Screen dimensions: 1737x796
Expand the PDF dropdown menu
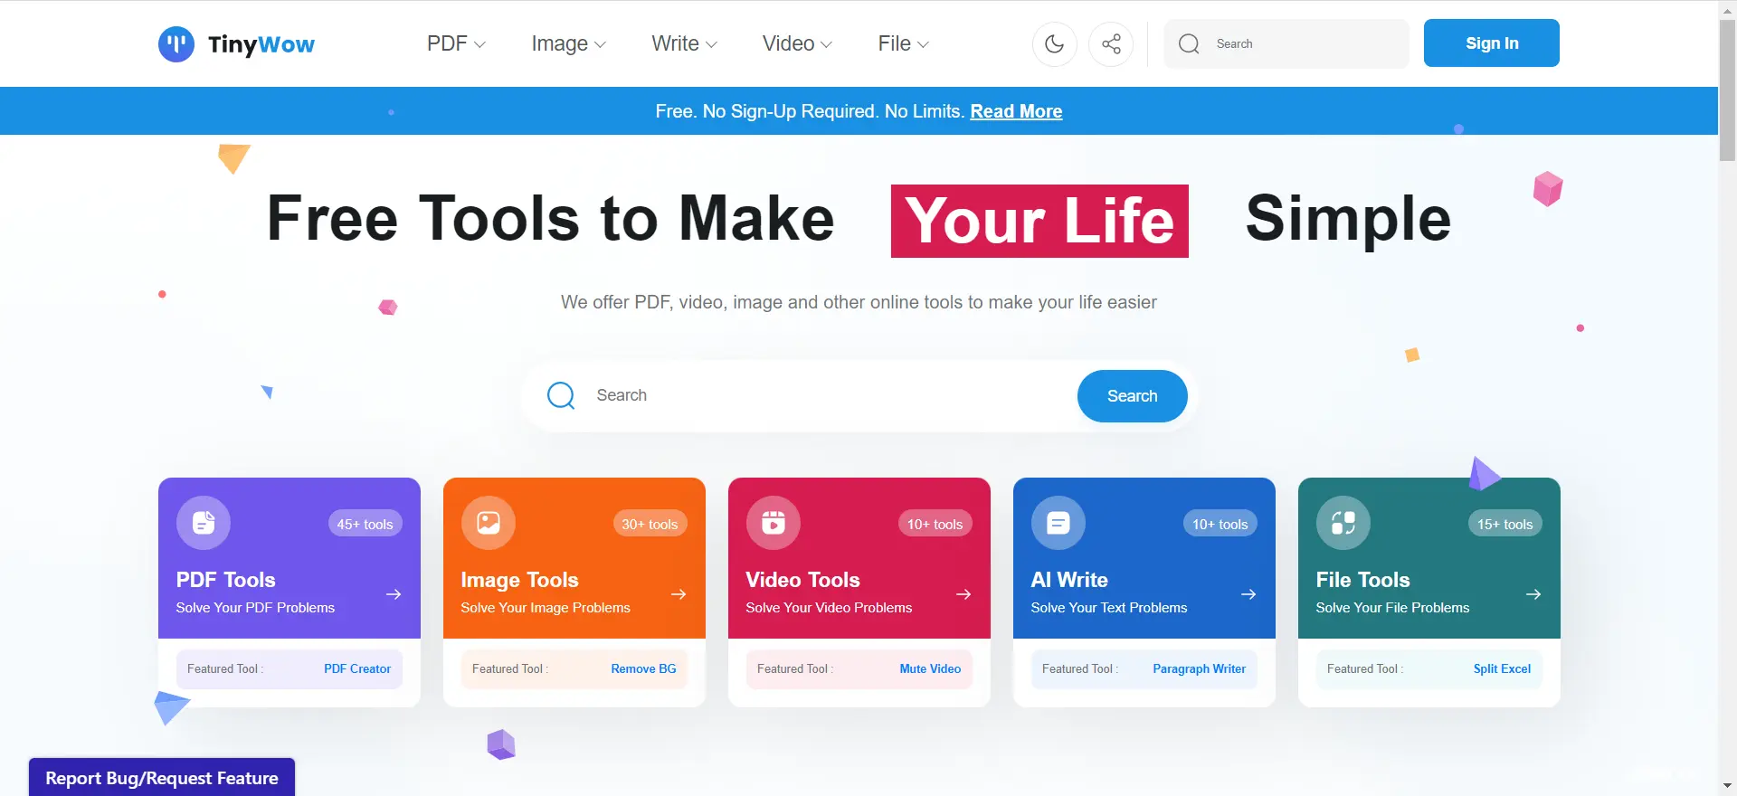click(x=456, y=43)
